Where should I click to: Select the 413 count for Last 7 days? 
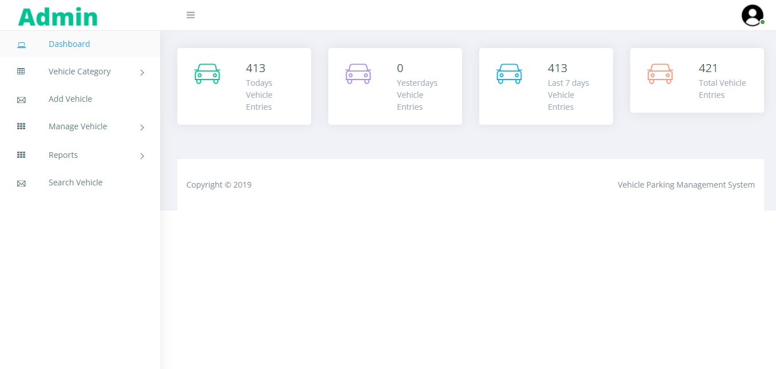(558, 68)
